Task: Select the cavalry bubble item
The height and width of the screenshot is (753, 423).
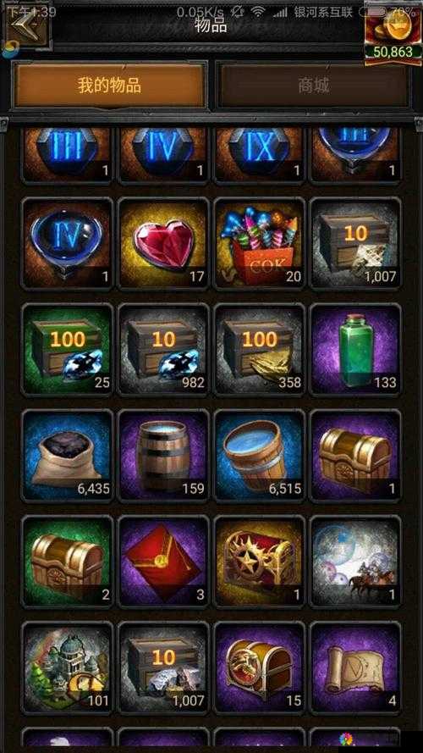Action: pos(356,561)
